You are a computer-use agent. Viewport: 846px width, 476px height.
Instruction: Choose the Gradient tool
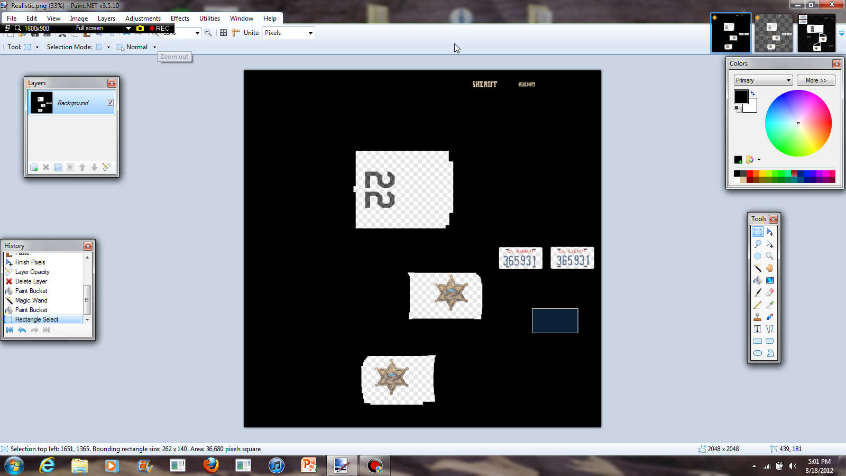[x=770, y=280]
